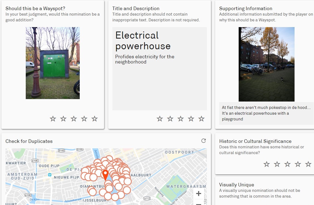This screenshot has height=205, width=314.
Task: Rate Title and Description one star
Action: click(160, 119)
